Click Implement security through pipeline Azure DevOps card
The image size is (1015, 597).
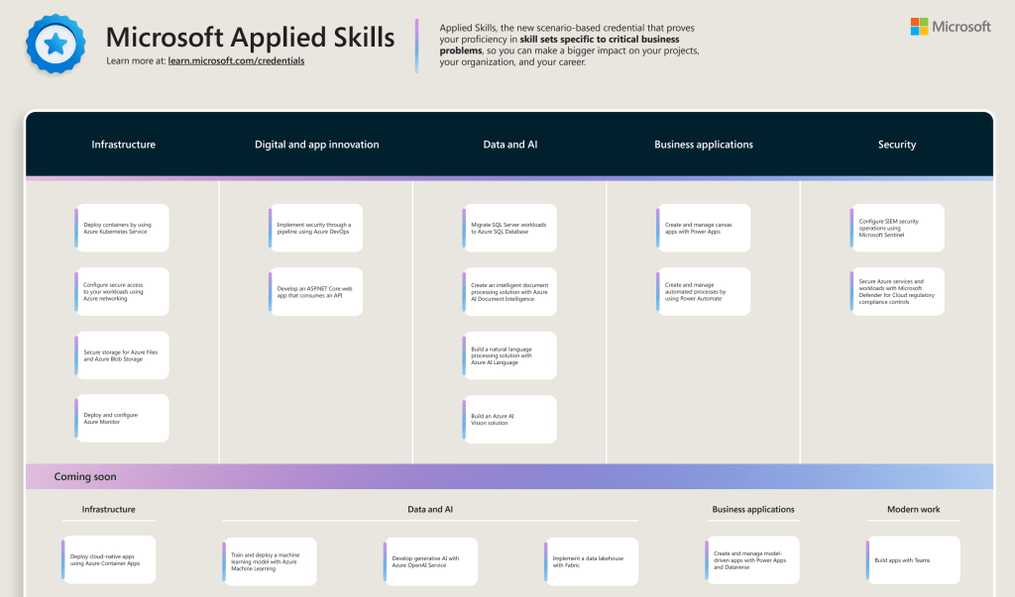pos(316,229)
